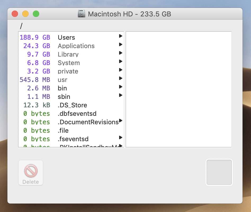Image resolution: width=251 pixels, height=212 pixels.
Task: Expand the .fseventsd folder arrow
Action: coord(121,137)
